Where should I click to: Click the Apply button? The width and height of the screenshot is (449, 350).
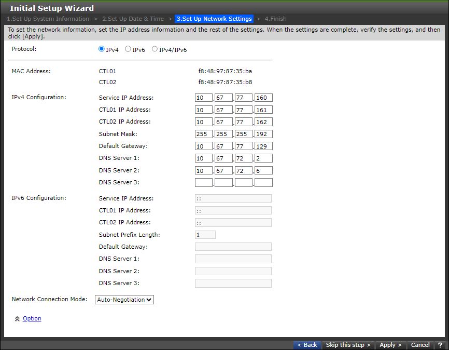coord(390,345)
